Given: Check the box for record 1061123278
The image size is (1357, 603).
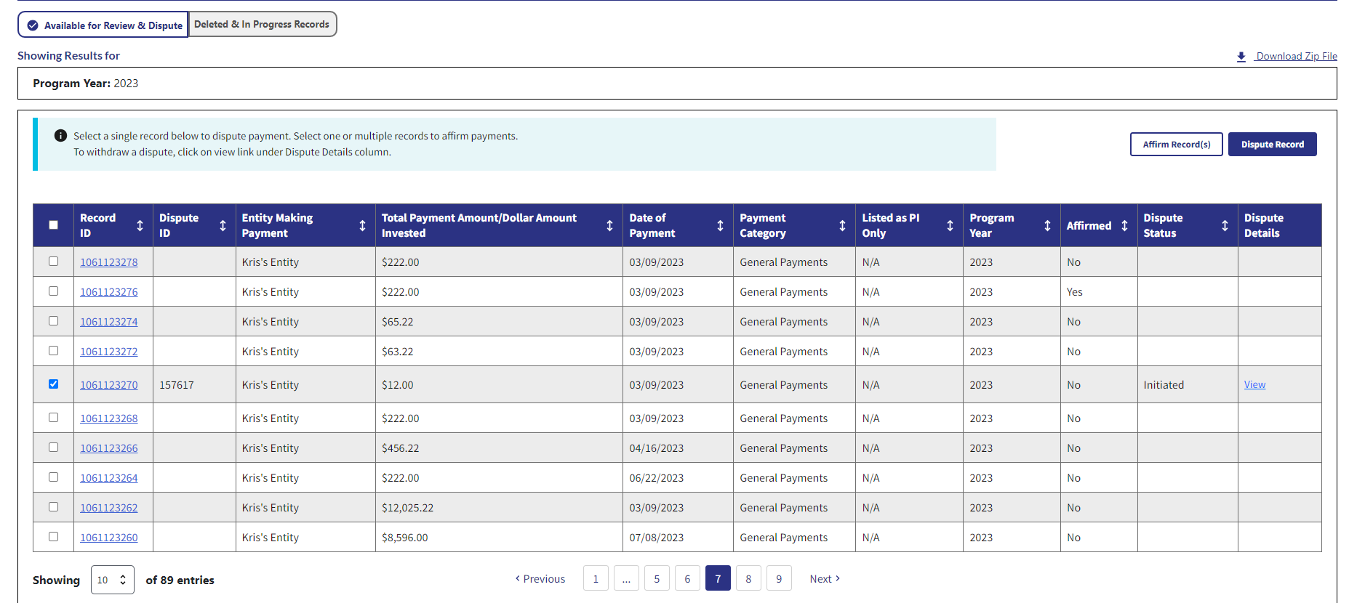Looking at the screenshot, I should point(53,262).
